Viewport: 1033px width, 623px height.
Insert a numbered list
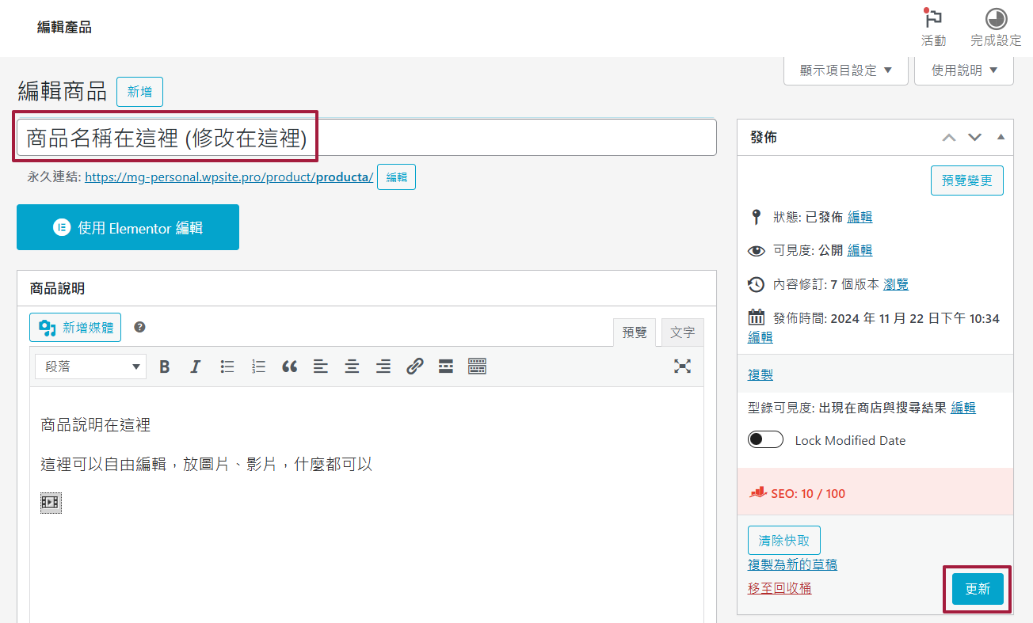258,366
